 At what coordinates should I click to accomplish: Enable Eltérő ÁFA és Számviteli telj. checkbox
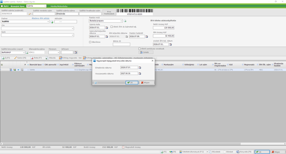[x=112, y=27]
